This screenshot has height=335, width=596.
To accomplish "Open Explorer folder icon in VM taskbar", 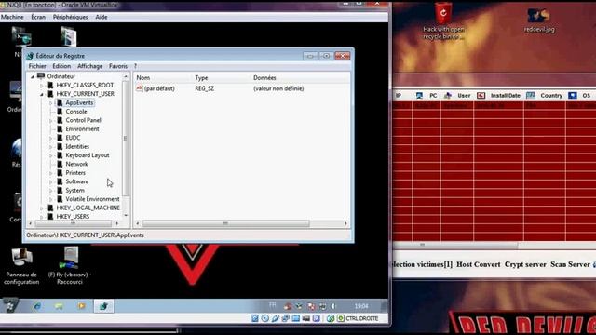I will pyautogui.click(x=59, y=306).
